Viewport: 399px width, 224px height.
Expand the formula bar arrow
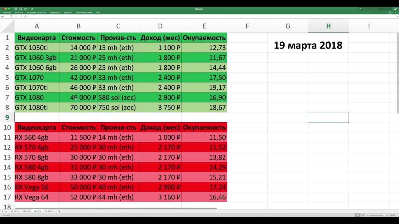point(398,16)
